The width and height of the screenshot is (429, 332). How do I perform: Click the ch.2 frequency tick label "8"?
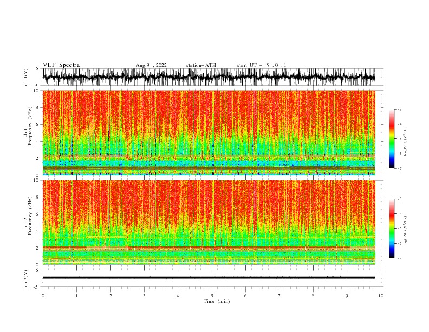(37, 197)
